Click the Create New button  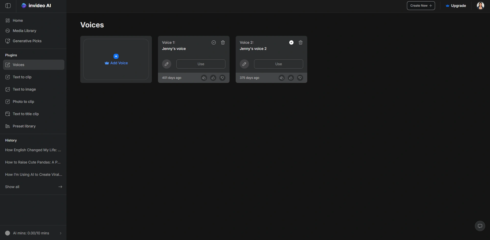pyautogui.click(x=421, y=6)
